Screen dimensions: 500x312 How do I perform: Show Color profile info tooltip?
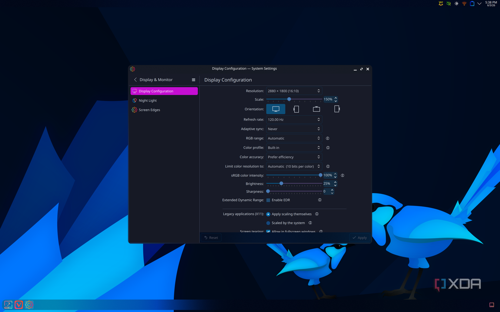328,148
